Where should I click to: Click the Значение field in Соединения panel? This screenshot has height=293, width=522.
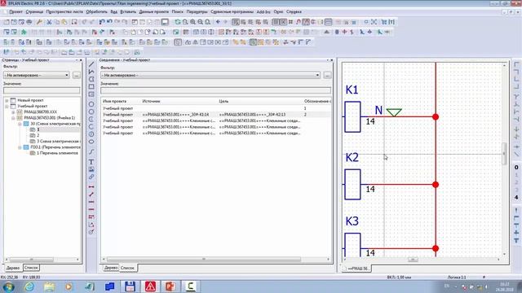coord(215,90)
